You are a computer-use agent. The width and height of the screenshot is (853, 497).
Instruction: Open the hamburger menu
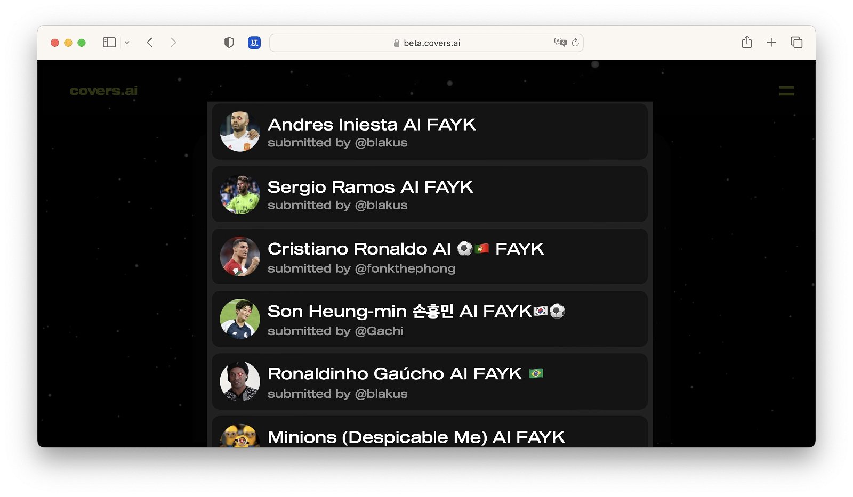tap(786, 91)
